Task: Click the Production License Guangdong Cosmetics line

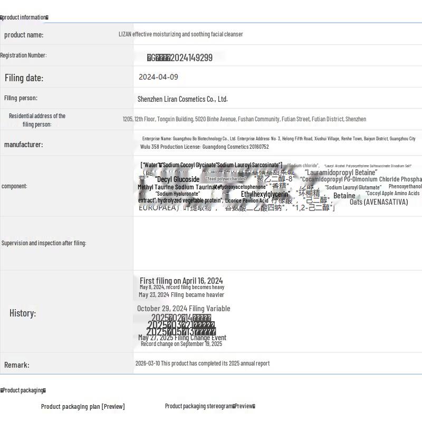Action: click(204, 147)
